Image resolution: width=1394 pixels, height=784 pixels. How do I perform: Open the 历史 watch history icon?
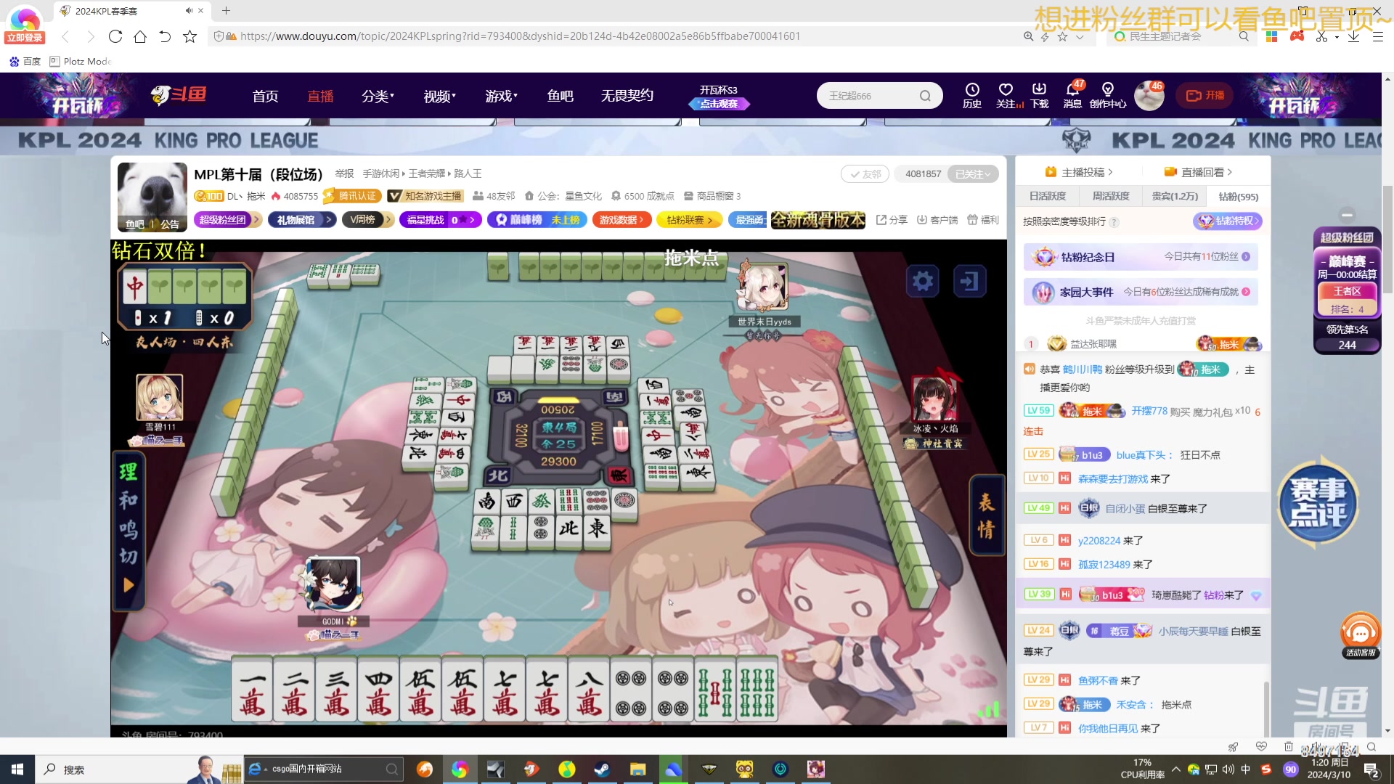tap(971, 90)
